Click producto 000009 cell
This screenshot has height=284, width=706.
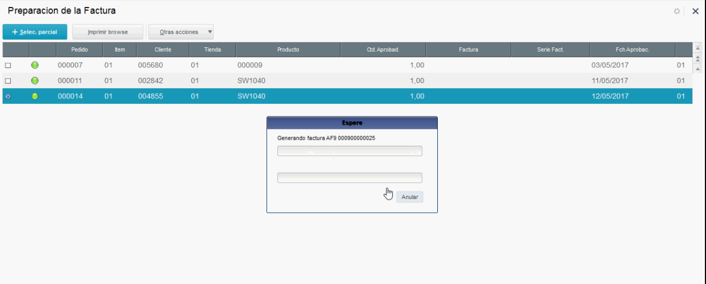pyautogui.click(x=250, y=65)
